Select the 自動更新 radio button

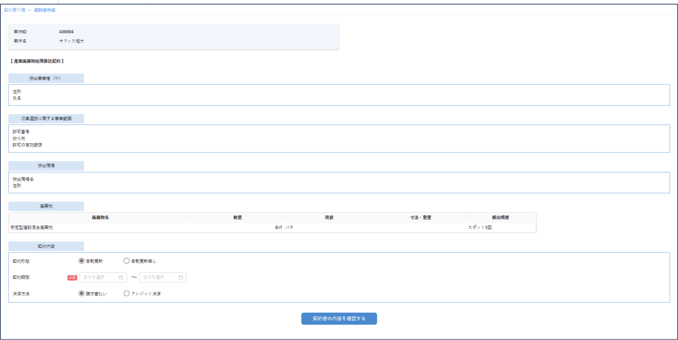tap(81, 261)
